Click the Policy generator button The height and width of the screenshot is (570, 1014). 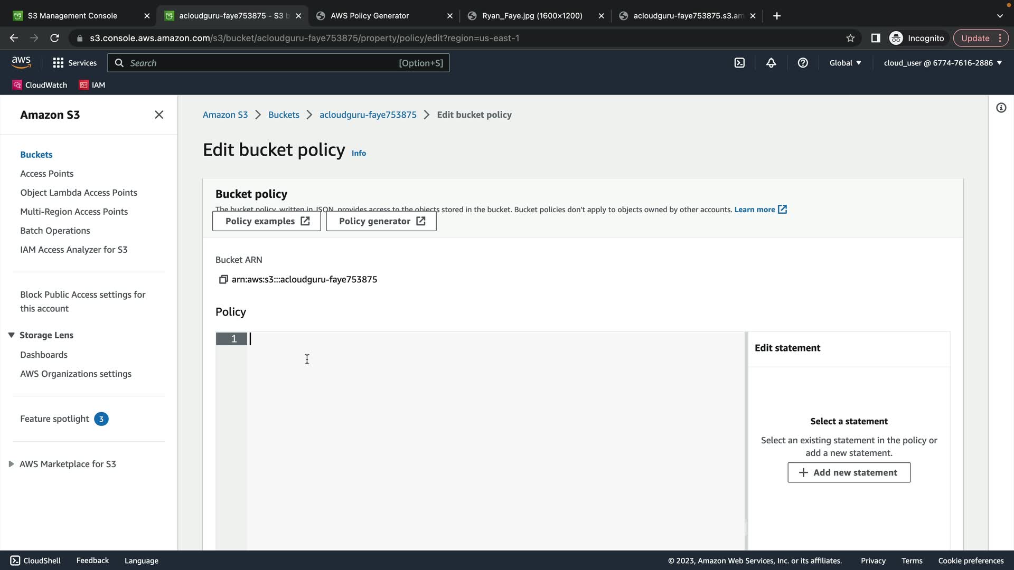381,221
